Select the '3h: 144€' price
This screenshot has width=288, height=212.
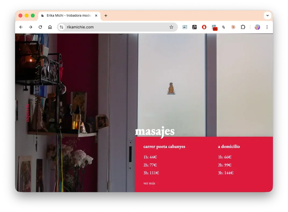pyautogui.click(x=226, y=173)
